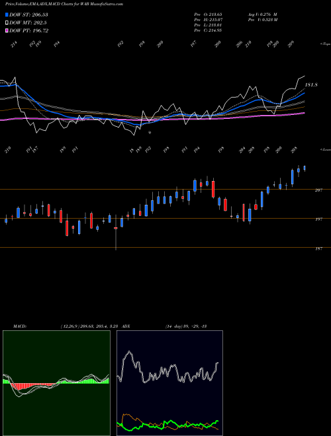The width and height of the screenshot is (331, 436).
Task: Open the dark blue ADX indicator panel
Action: 169,383
